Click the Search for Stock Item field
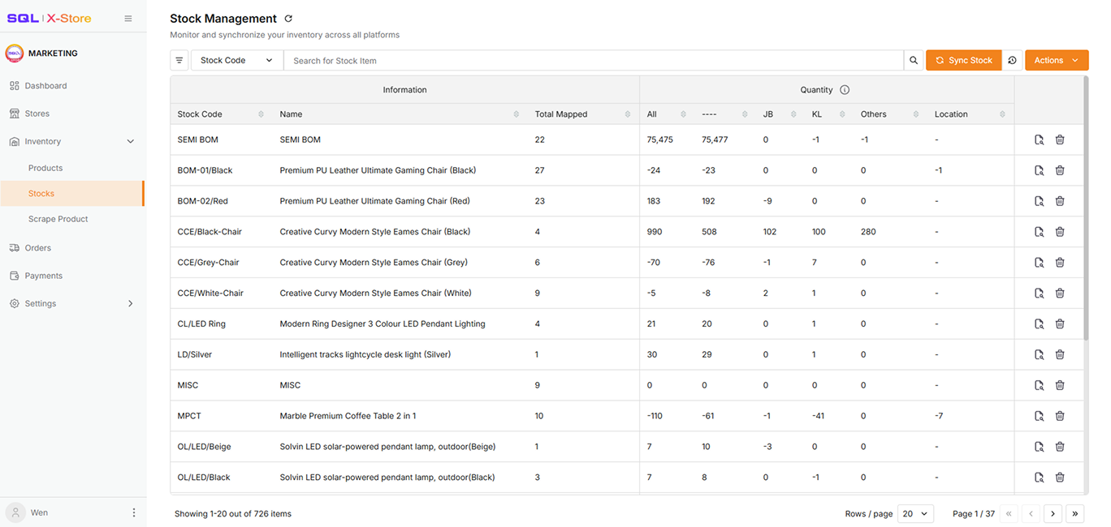Image resolution: width=1111 pixels, height=527 pixels. point(594,61)
